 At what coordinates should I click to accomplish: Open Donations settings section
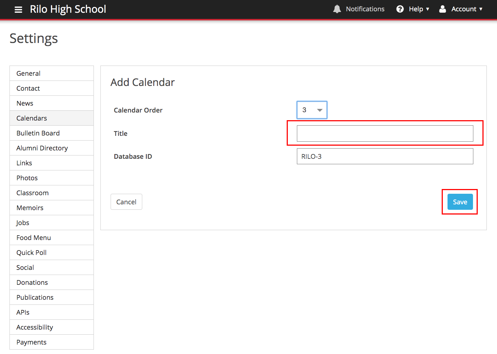coord(32,282)
